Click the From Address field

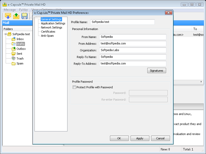(x=133, y=43)
